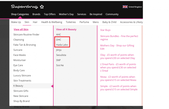Viewport: 169px width, 109px height.
Task: Open the View all Skin link
Action: point(21,29)
